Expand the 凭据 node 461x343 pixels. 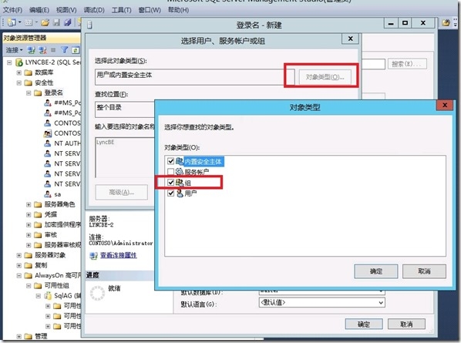pyautogui.click(x=29, y=215)
